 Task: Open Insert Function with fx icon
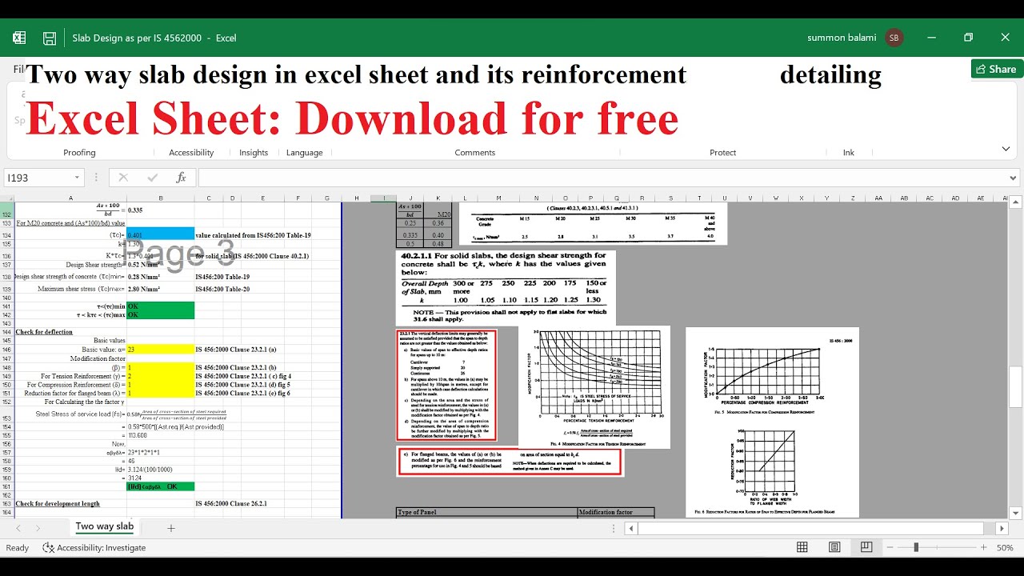coord(181,178)
